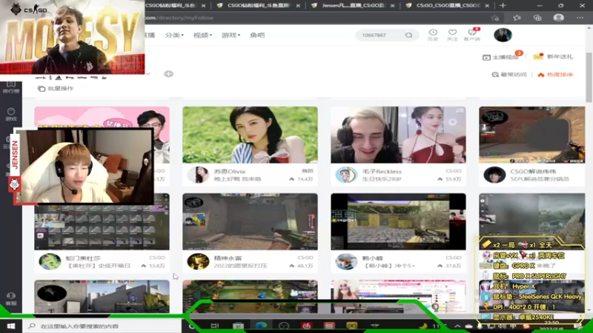This screenshot has width=593, height=333.
Task: Click the search magnifier in the search box
Action: click(409, 35)
